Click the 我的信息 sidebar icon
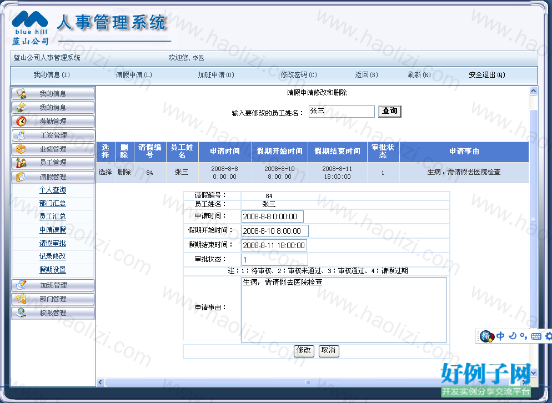The height and width of the screenshot is (403, 552). (x=21, y=94)
